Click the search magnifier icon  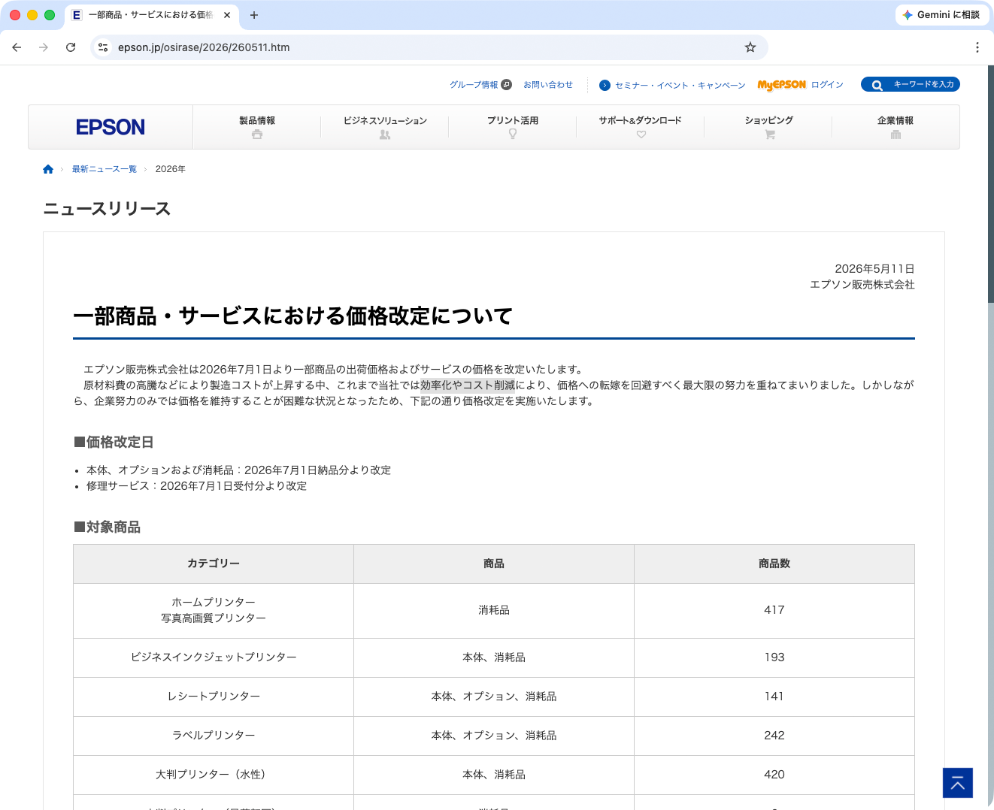[877, 85]
